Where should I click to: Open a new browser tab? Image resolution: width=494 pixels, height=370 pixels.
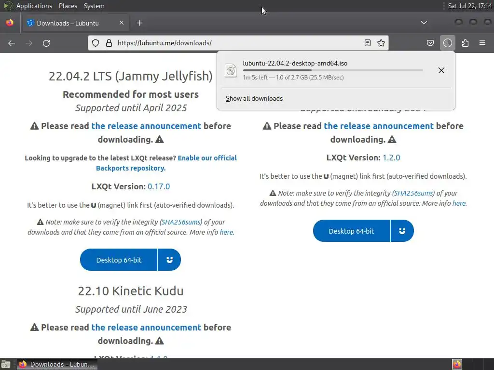(139, 23)
